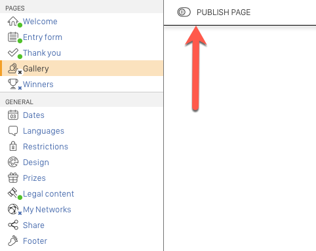This screenshot has height=251, width=316.
Task: Click the My Networks globe icon
Action: pos(13,209)
